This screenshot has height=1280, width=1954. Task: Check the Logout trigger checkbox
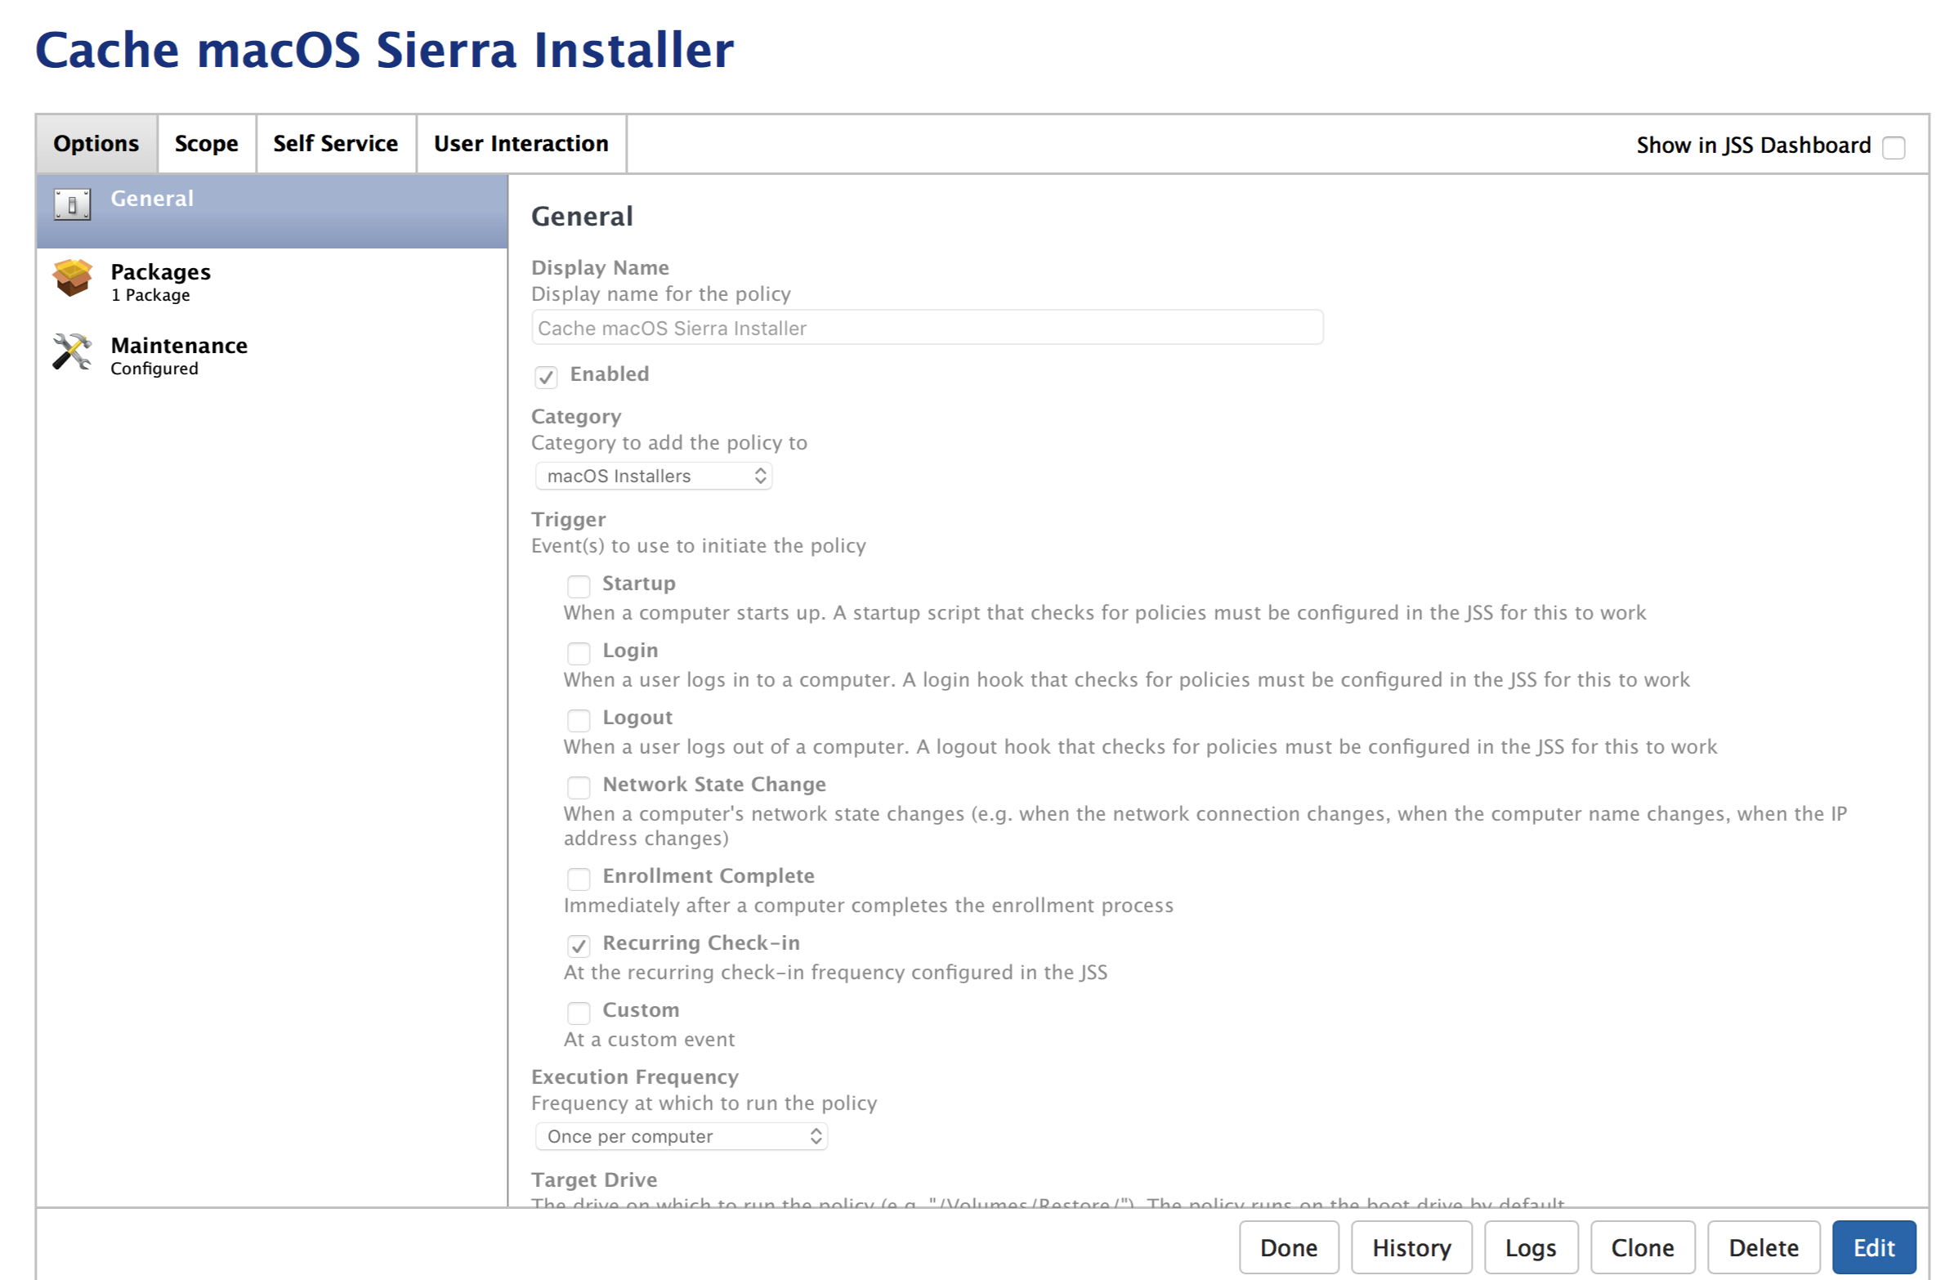coord(579,721)
